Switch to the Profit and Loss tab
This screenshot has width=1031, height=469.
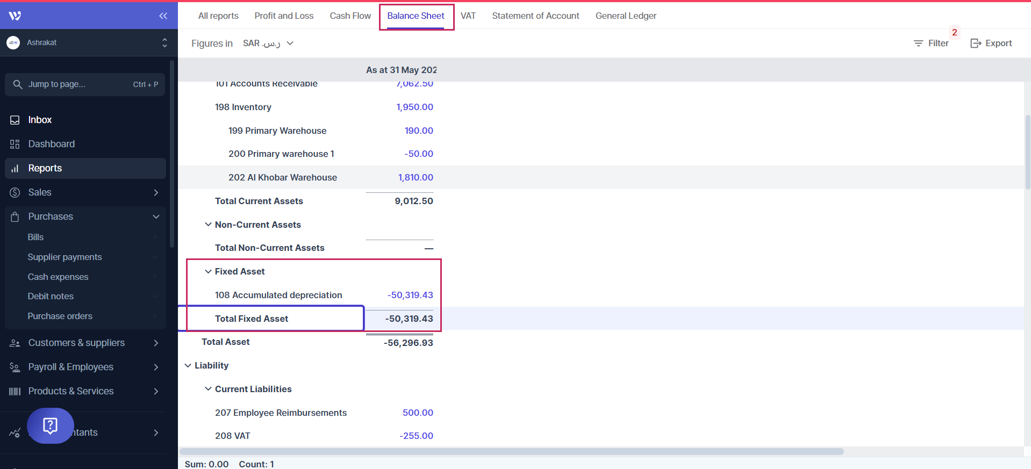284,16
